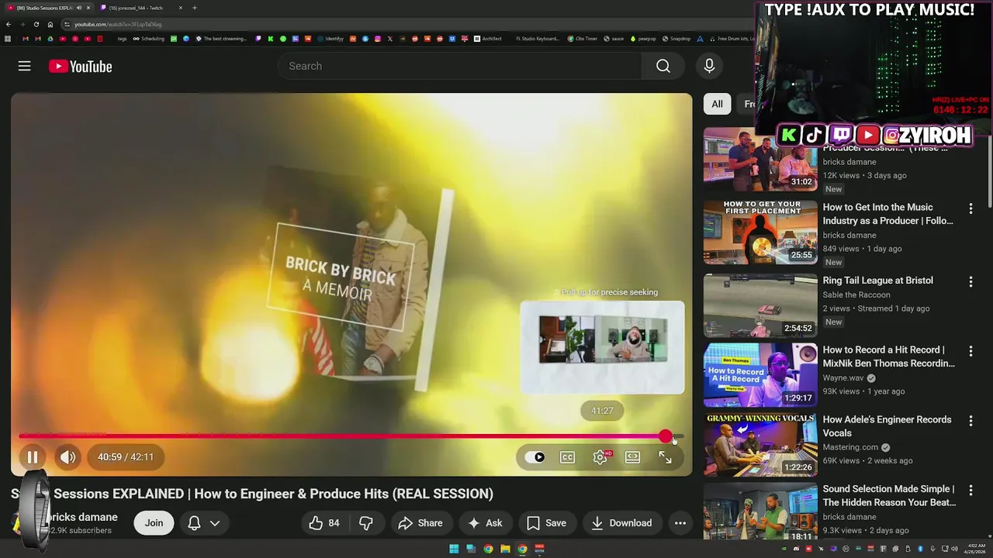993x558 pixels.
Task: Click the Ask button
Action: pos(485,523)
